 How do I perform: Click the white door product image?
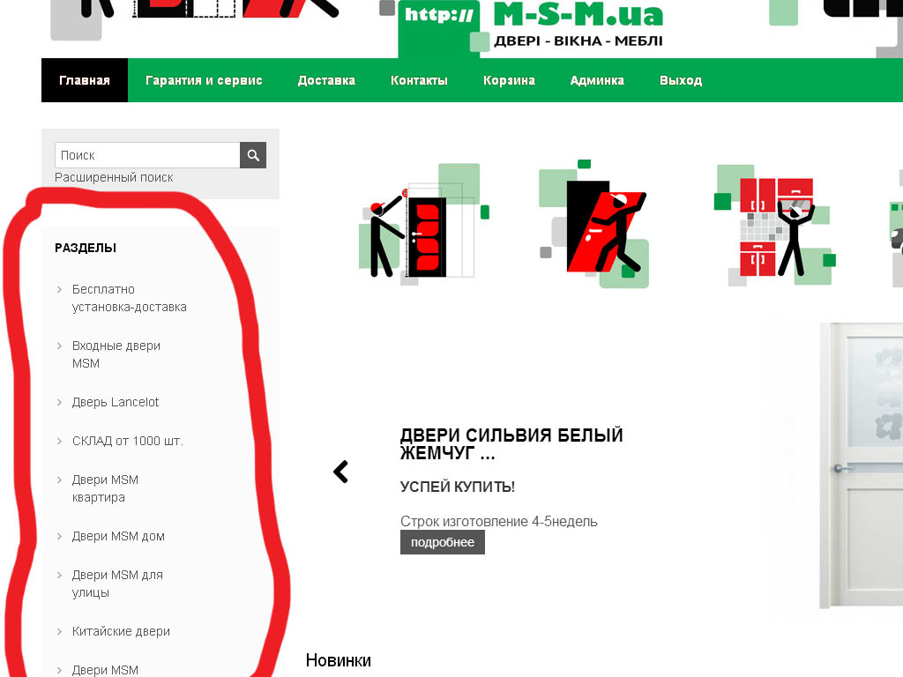tap(861, 465)
